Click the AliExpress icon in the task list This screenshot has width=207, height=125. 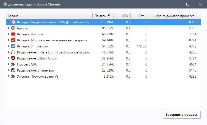pyautogui.click(x=13, y=40)
